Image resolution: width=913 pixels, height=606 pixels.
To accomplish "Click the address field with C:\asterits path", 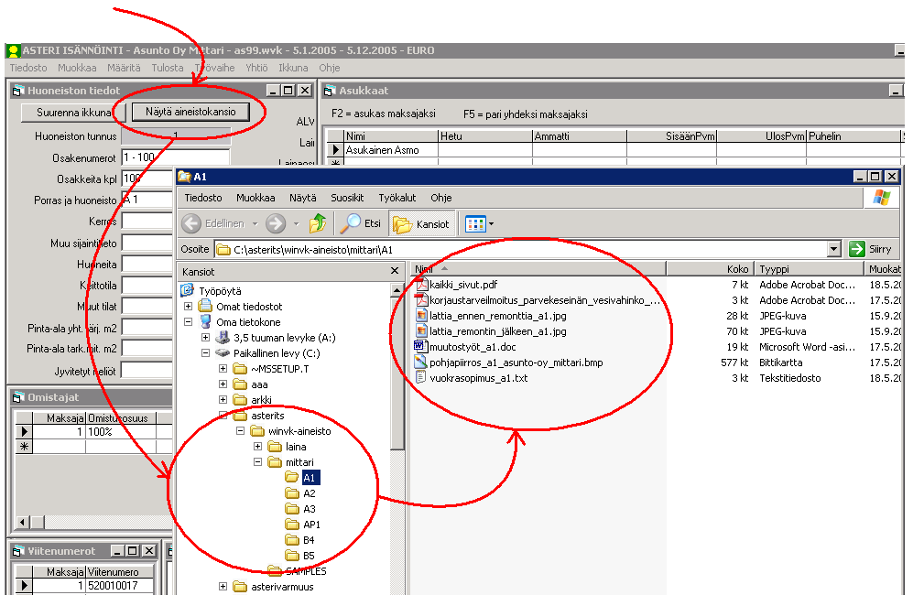I will pos(521,250).
